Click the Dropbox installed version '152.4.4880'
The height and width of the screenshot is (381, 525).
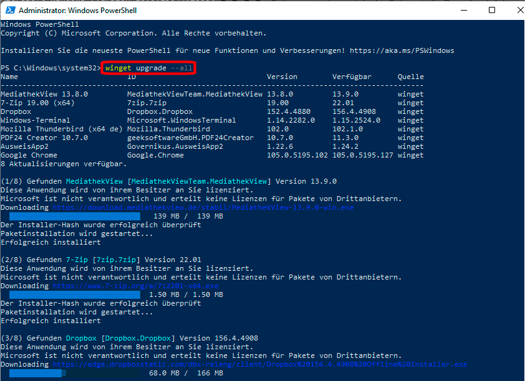289,111
